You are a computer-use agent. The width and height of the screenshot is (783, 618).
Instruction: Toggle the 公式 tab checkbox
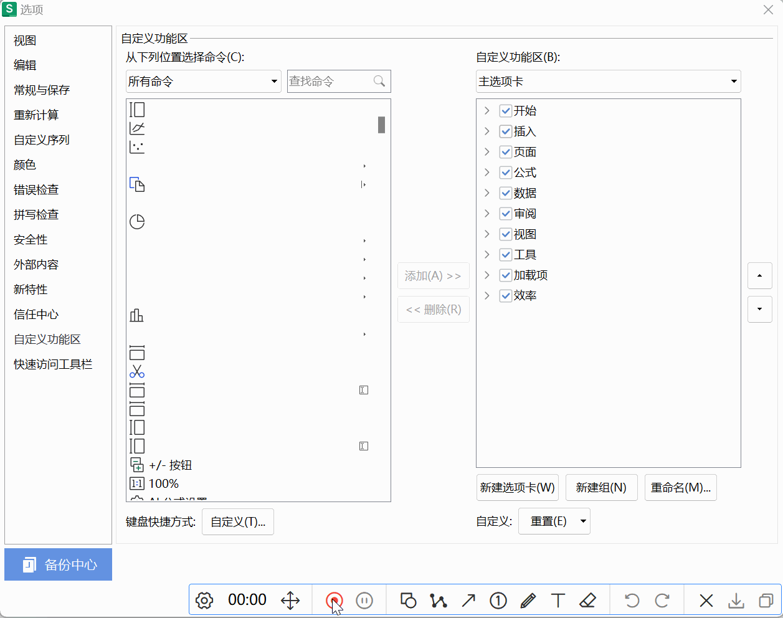(x=506, y=173)
